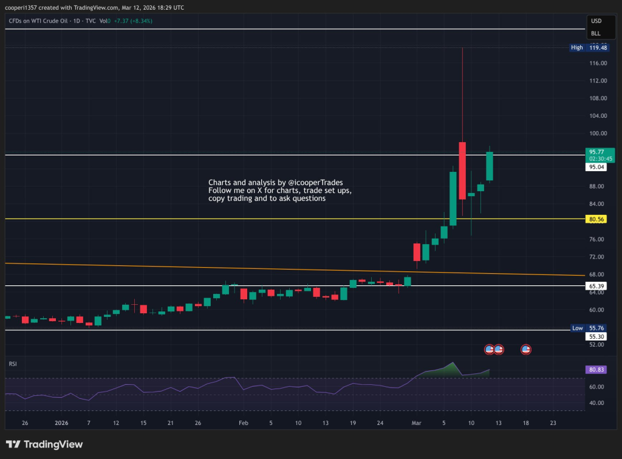
Task: Select the white 65.39 price level label
Action: click(595, 285)
